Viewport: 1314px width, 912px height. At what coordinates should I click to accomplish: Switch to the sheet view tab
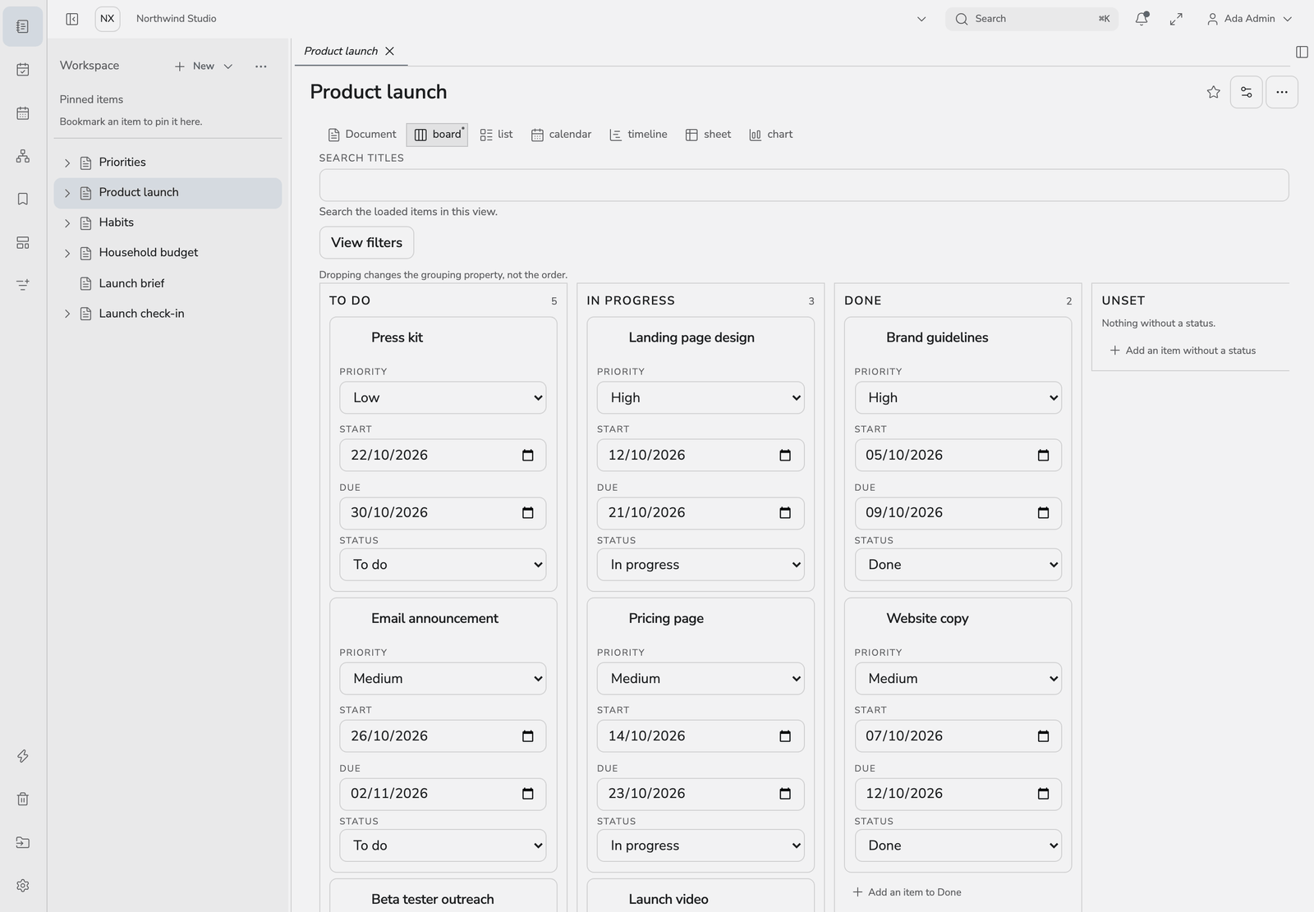pyautogui.click(x=708, y=135)
